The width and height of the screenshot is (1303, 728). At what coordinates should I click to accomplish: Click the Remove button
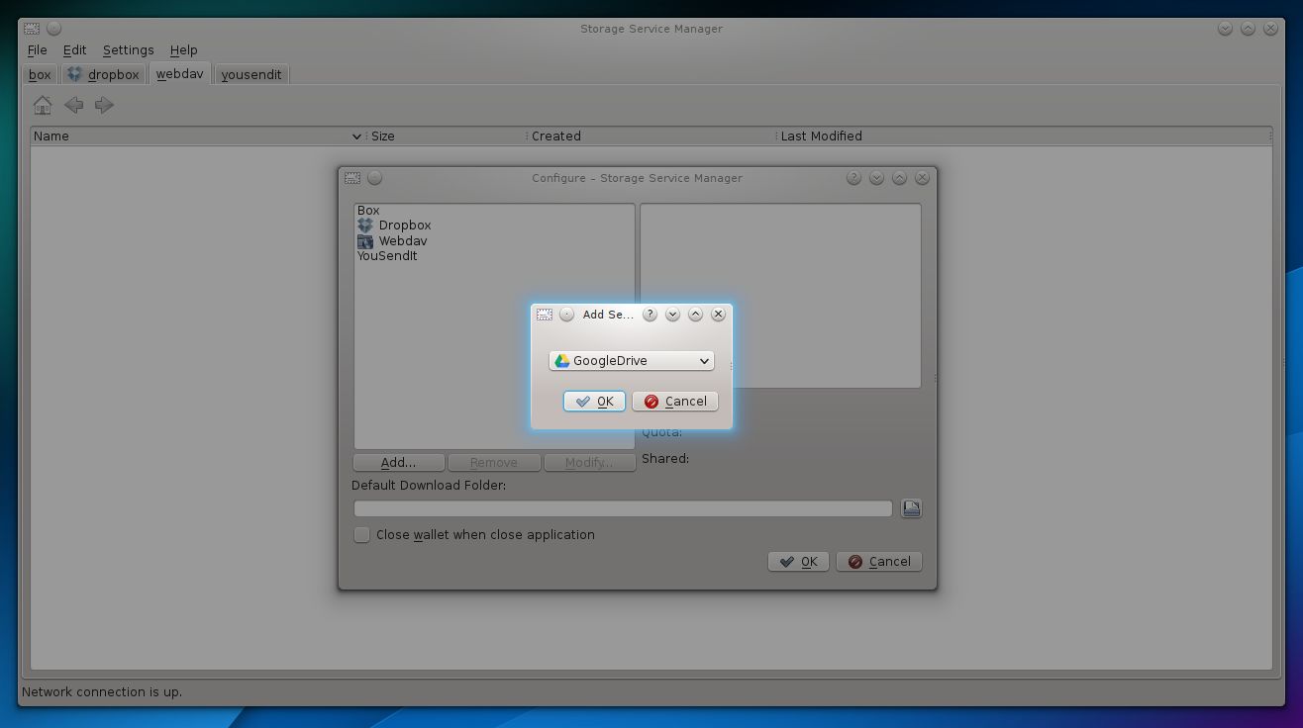(494, 463)
